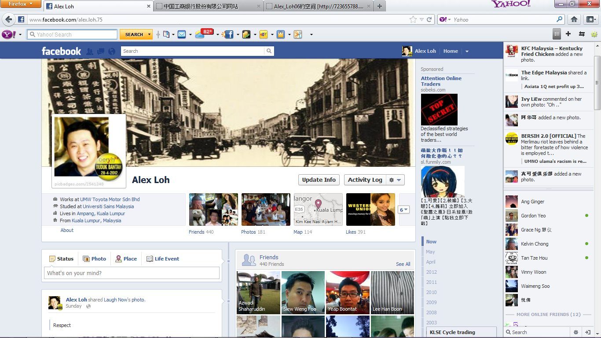
Task: Click Facebook search input box
Action: pos(193,51)
